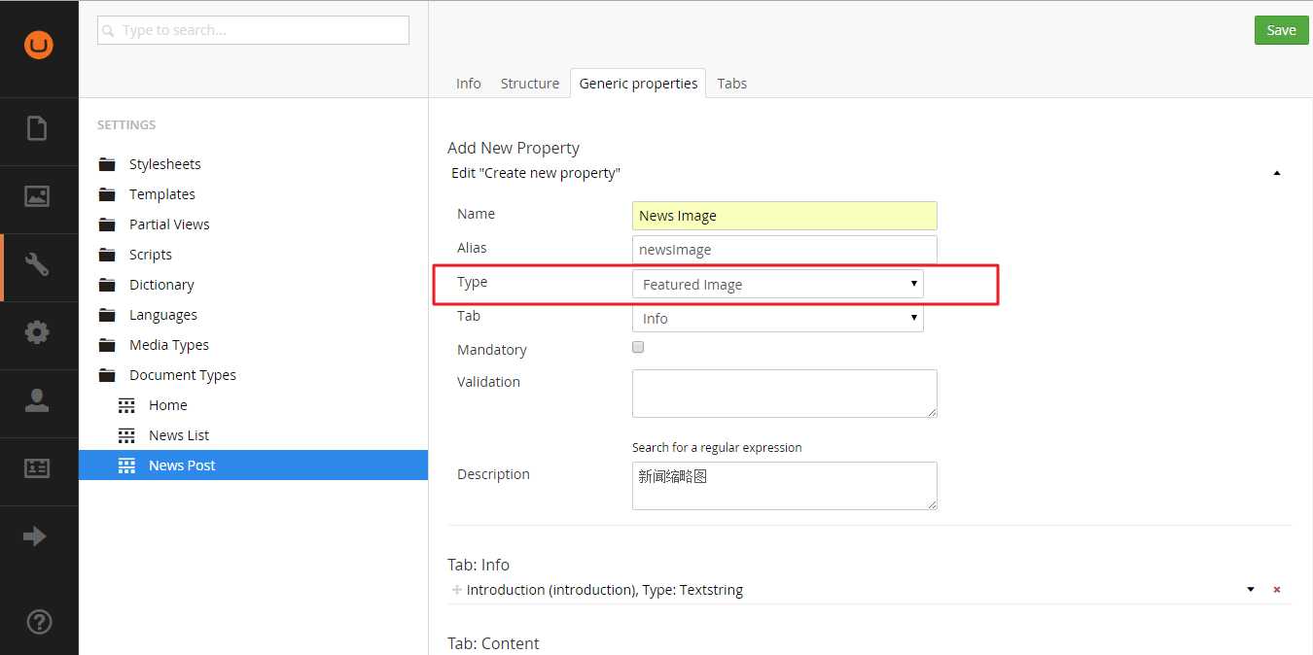The image size is (1313, 655).
Task: Click the Languages folder icon
Action: [x=107, y=315]
